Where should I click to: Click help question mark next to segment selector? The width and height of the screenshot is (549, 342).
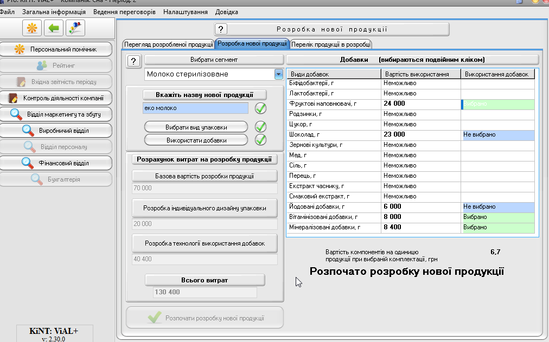pos(133,62)
